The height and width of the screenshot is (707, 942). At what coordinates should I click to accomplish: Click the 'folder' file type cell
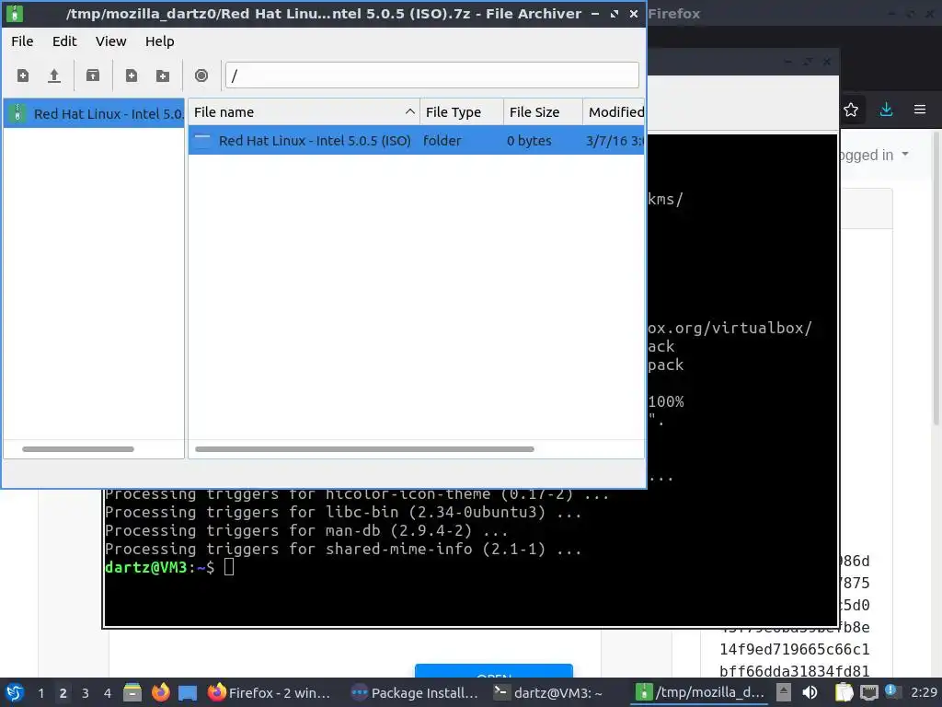click(x=442, y=141)
